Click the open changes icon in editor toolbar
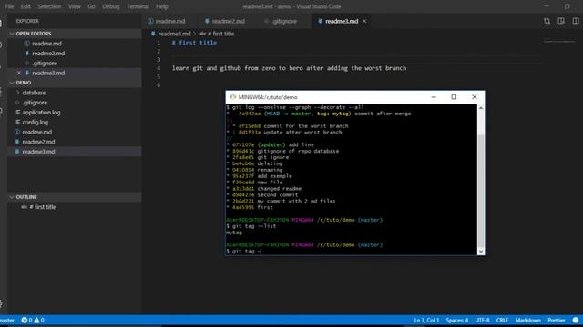This screenshot has width=583, height=327. click(547, 21)
